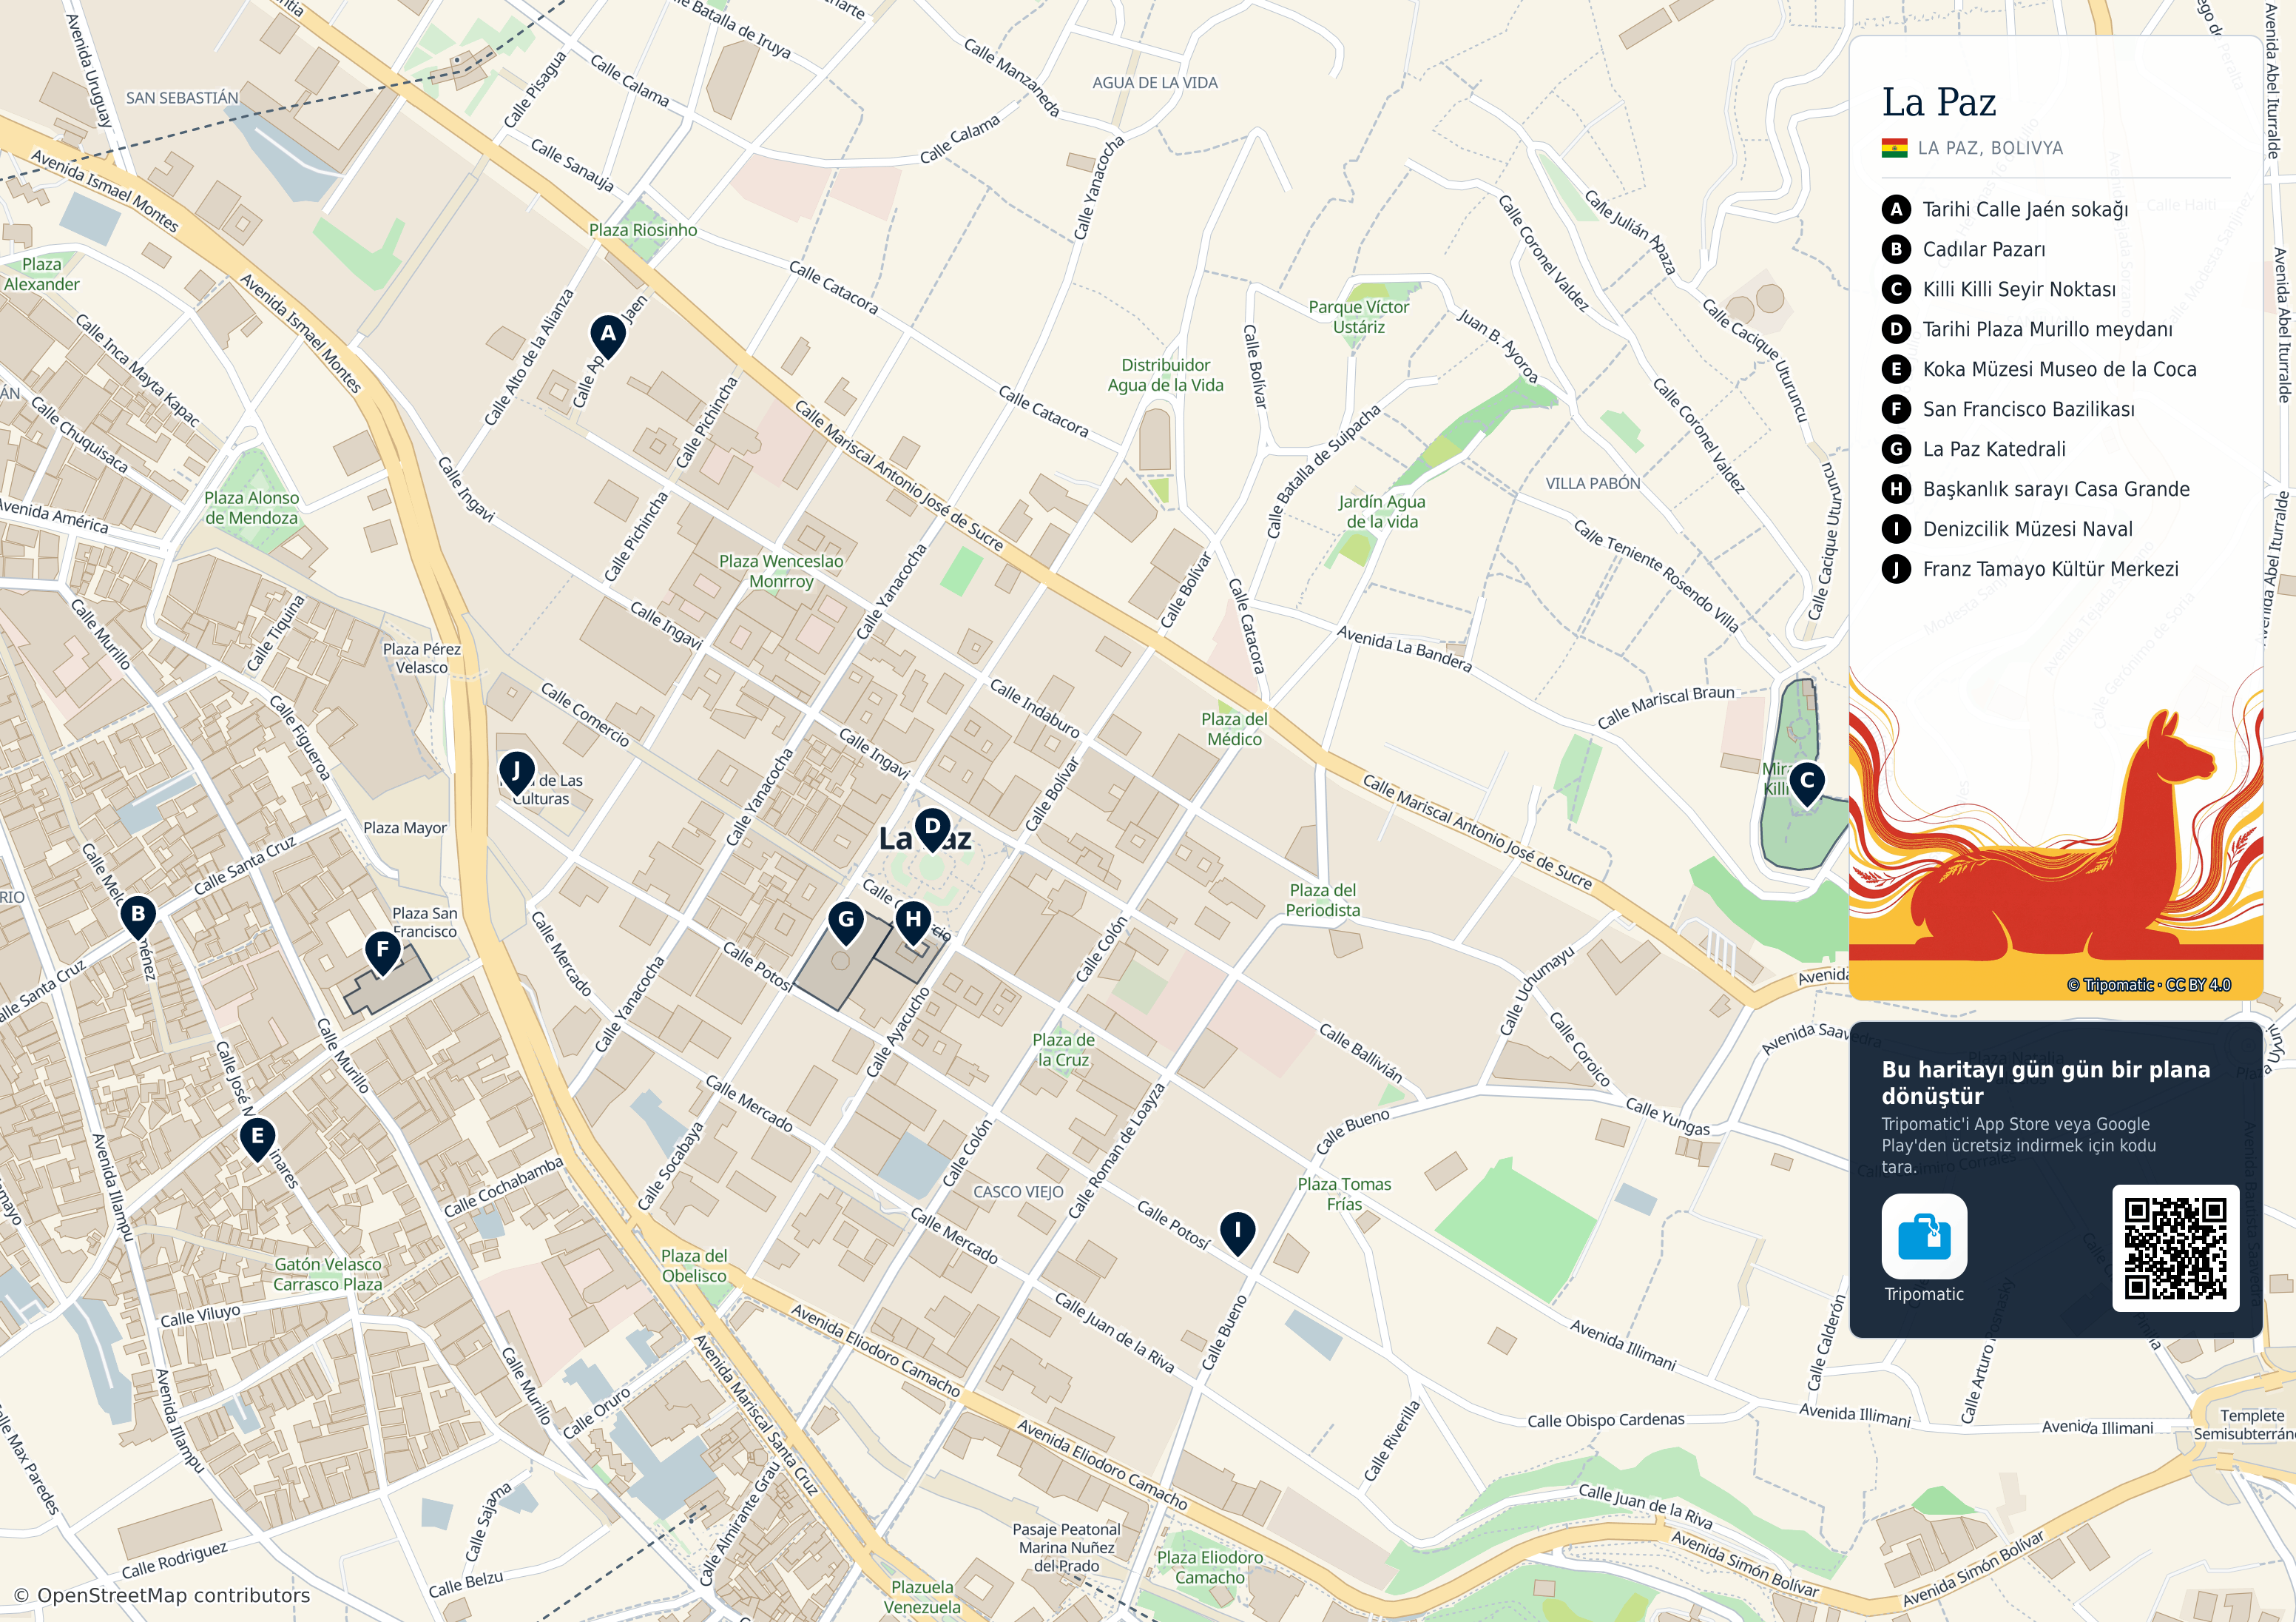This screenshot has height=1622, width=2296.
Task: Select map pin J near Casa de Las Culturas
Action: click(516, 773)
